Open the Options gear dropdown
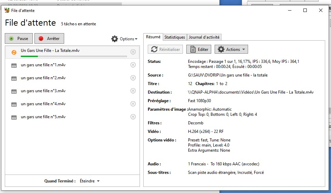Screen dimensions: 331x193 point(124,39)
